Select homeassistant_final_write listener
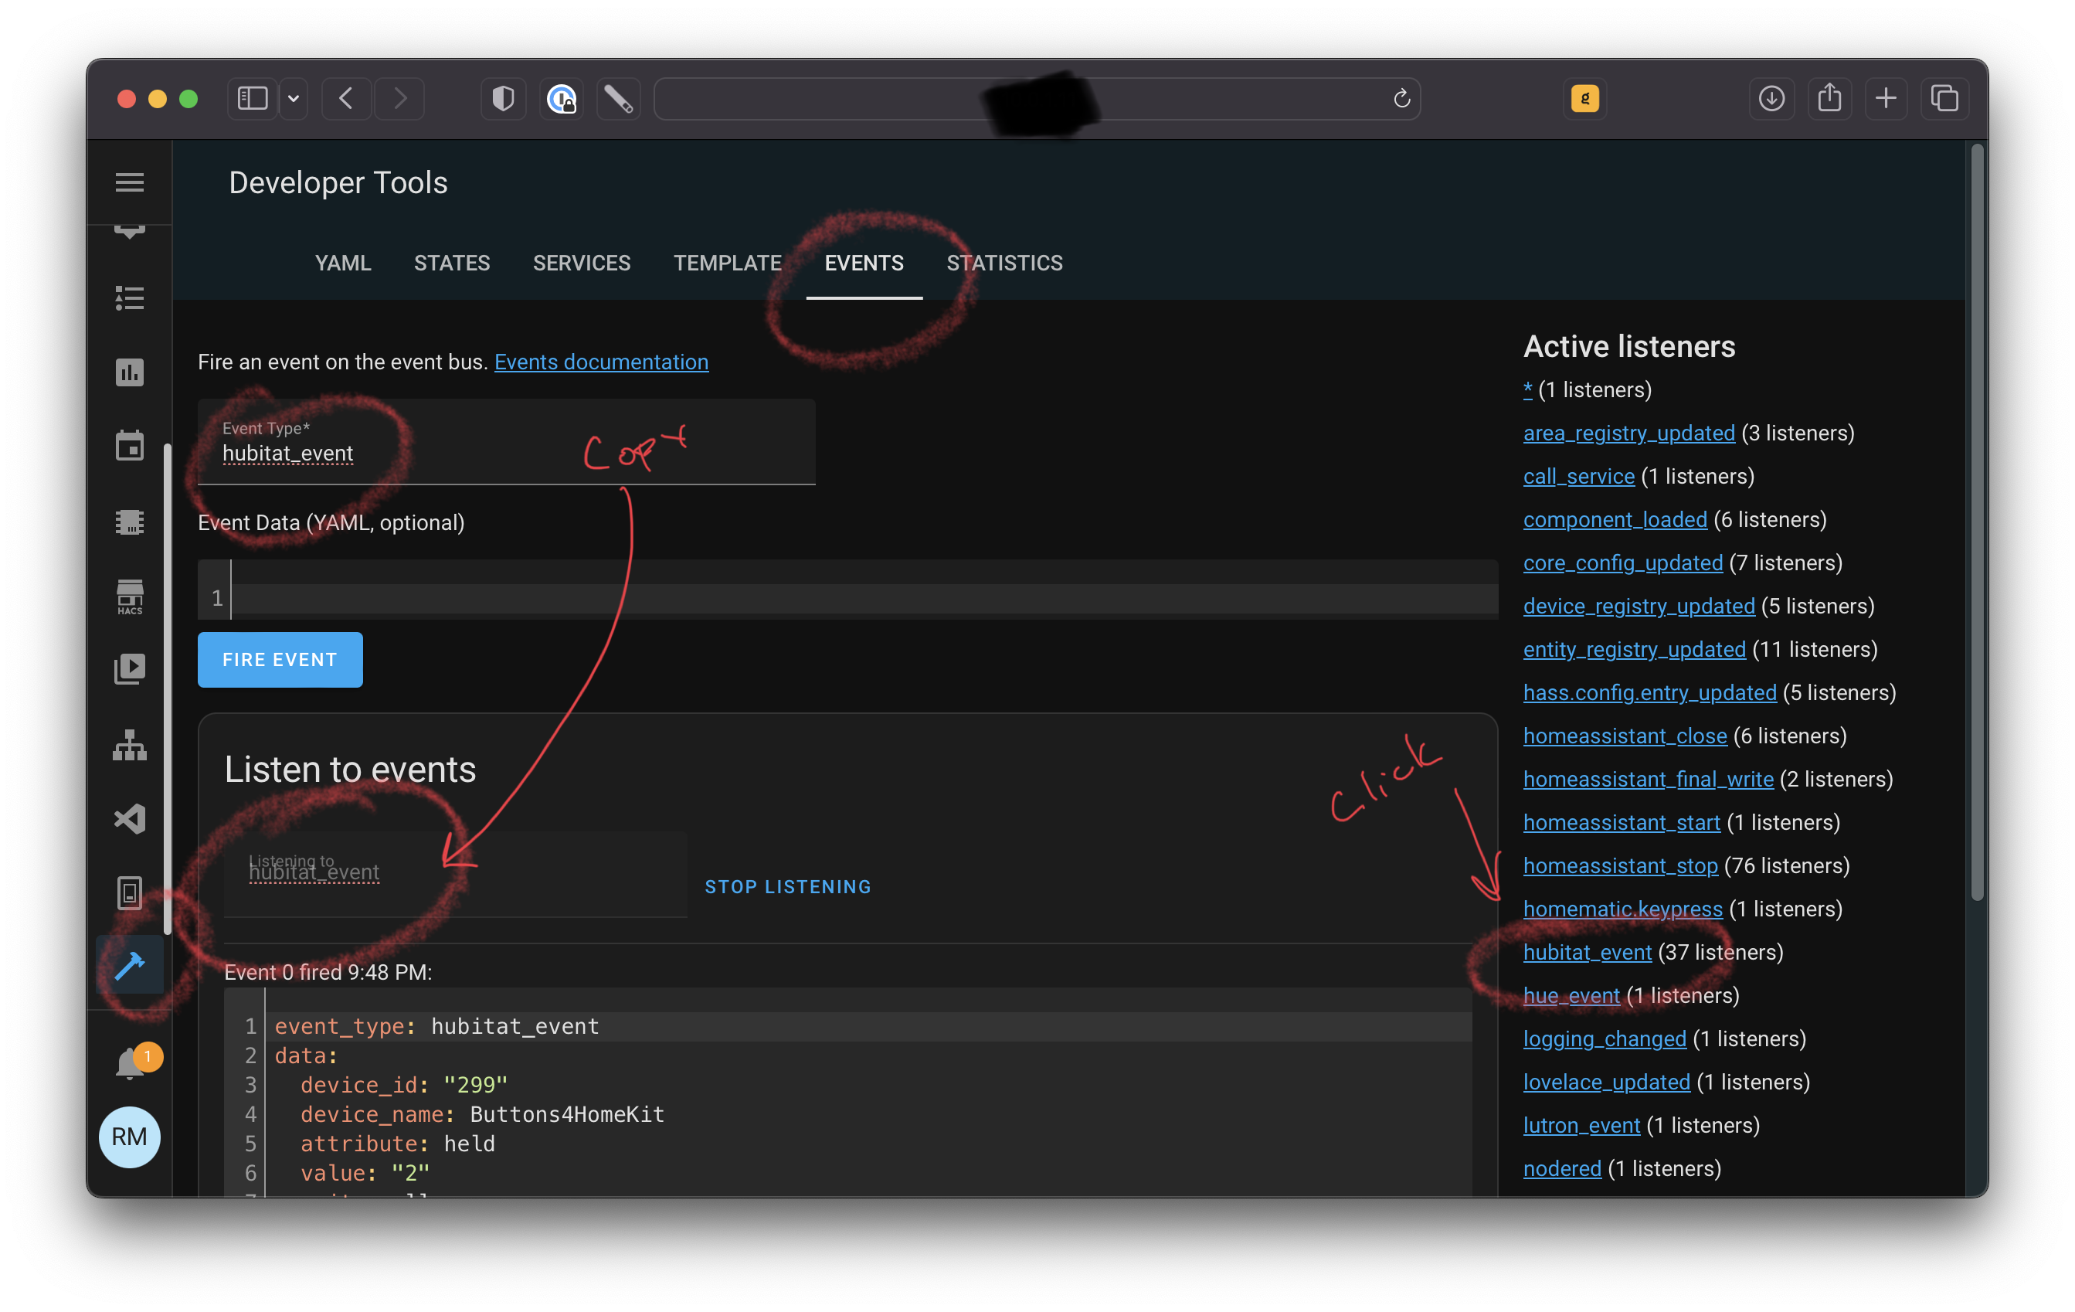This screenshot has height=1312, width=2075. (1649, 778)
